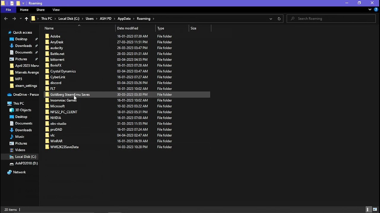The image size is (380, 213).
Task: Select Insomniac Games folder name
Action: [x=64, y=100]
